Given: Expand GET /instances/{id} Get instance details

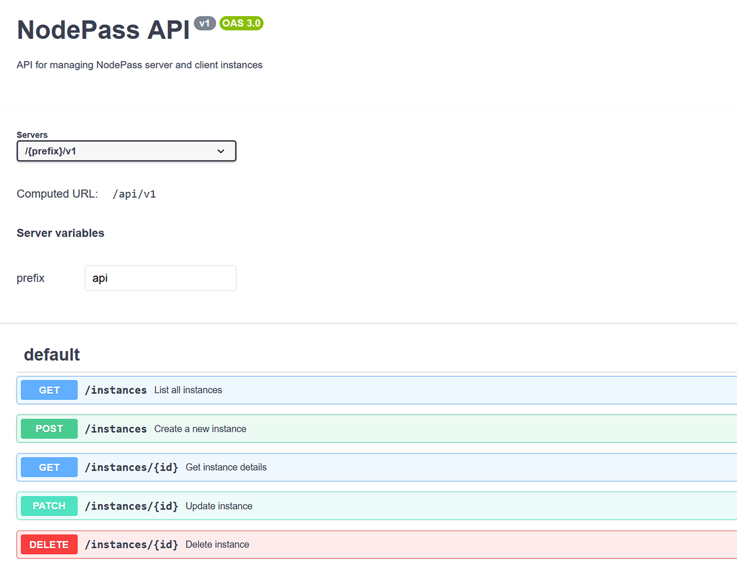Looking at the screenshot, I should (389, 467).
